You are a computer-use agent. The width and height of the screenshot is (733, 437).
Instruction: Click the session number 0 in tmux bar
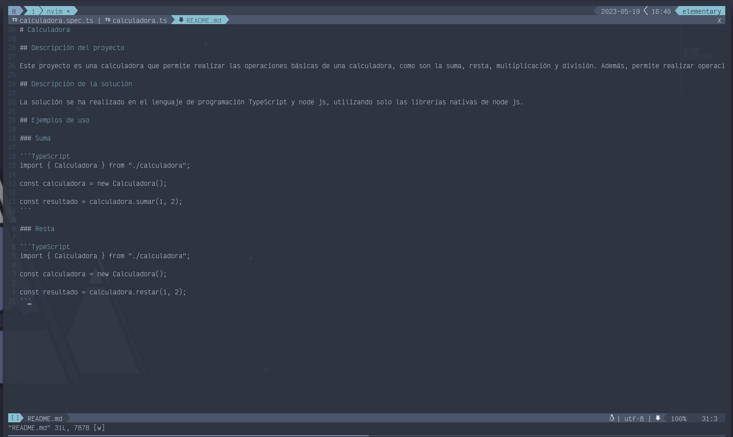(14, 11)
